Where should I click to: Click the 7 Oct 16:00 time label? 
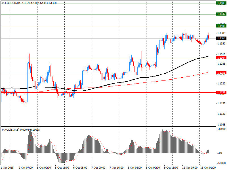coord(116,168)
